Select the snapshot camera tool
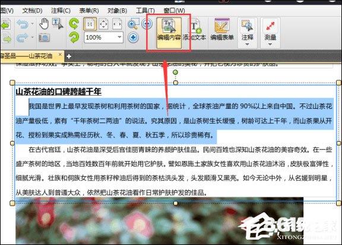The width and height of the screenshot is (342, 245). 45,38
